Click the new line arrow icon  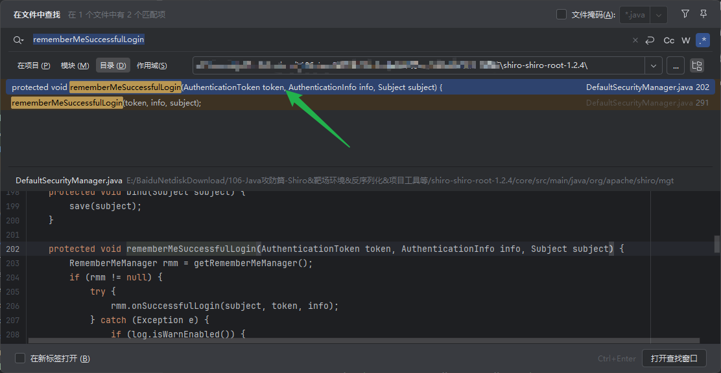pyautogui.click(x=650, y=40)
